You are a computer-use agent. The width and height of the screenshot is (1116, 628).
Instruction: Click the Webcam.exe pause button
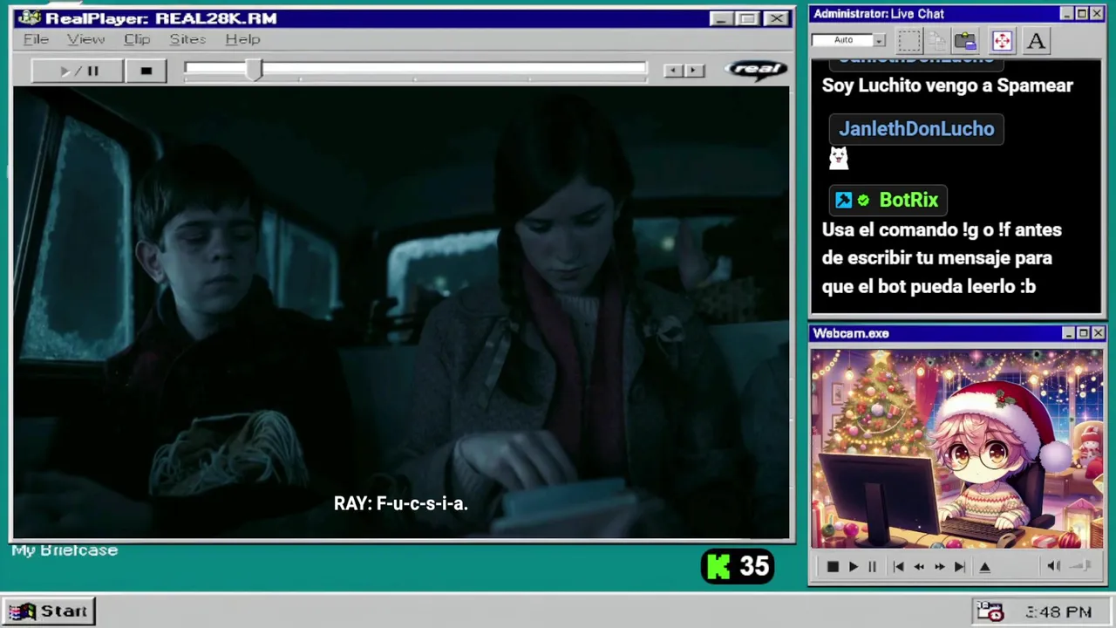(x=872, y=567)
